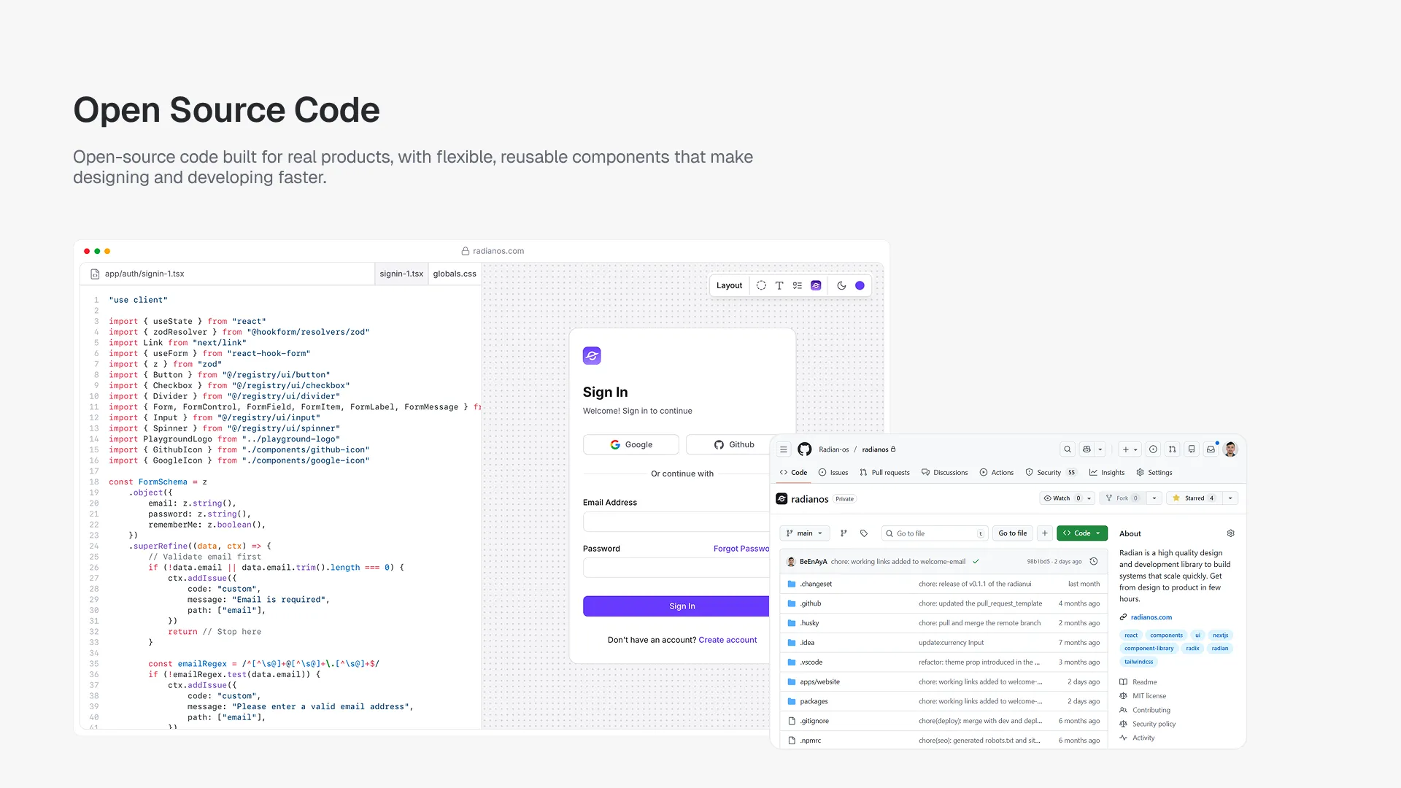Screen dimensions: 1401x788
Task: Switch to the signin-1.tsx tab
Action: [401, 274]
